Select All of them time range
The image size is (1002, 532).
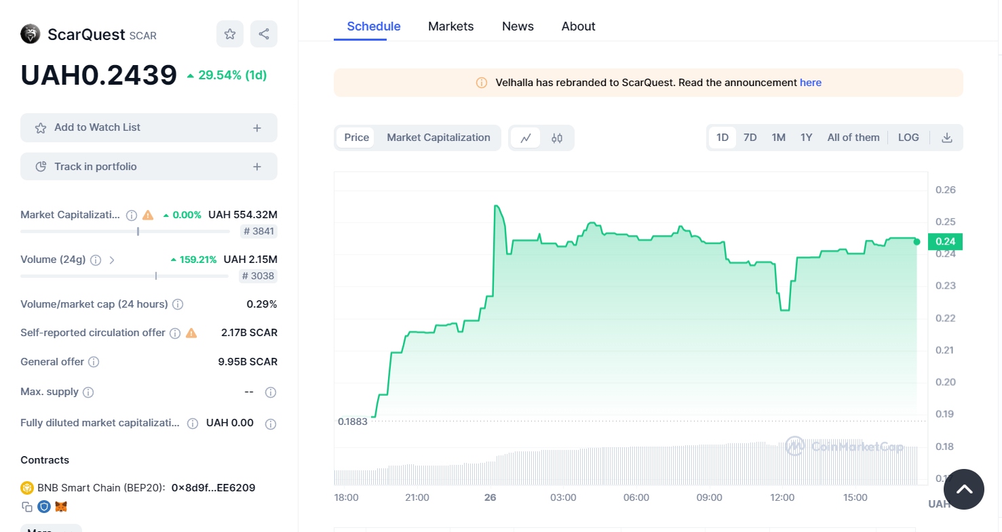[853, 138]
